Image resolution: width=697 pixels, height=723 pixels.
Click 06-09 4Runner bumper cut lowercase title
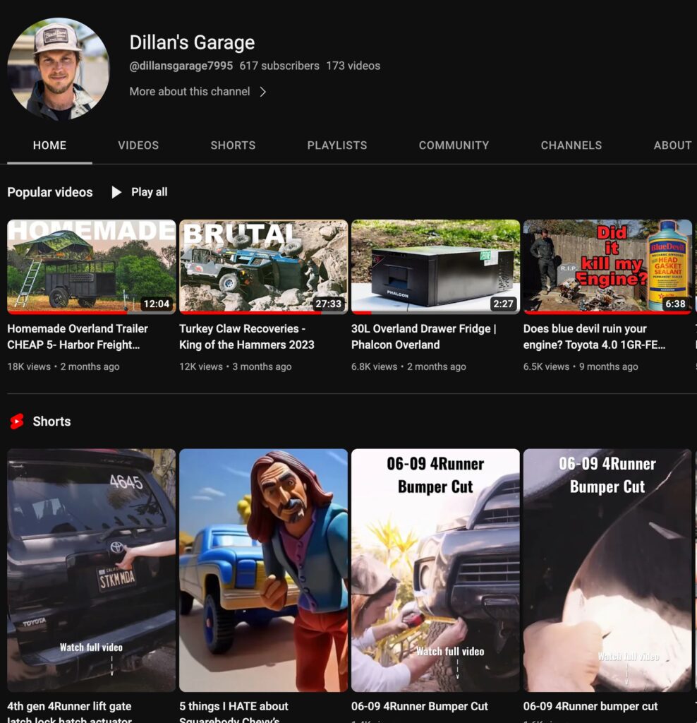[590, 706]
